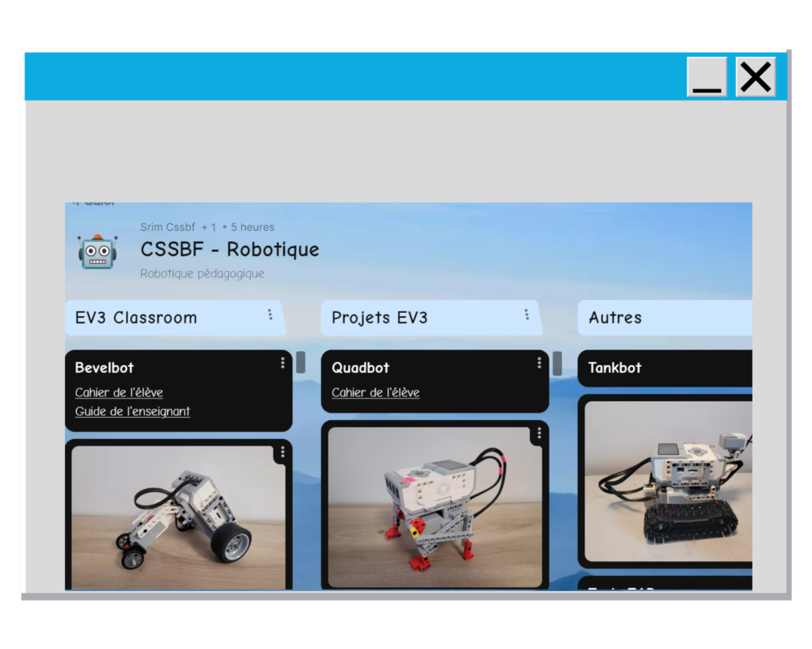The image size is (812, 649).
Task: Open Guide de l'enseignant link
Action: 132,411
